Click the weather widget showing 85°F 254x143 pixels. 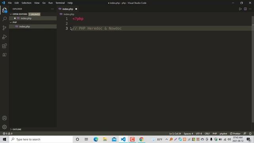pyautogui.click(x=157, y=139)
